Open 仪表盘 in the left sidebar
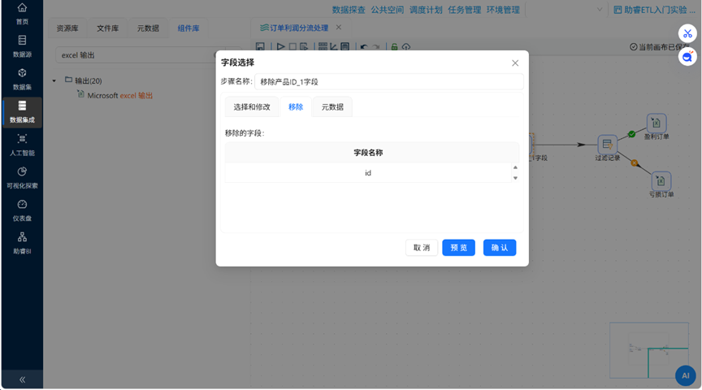Screen dimensions: 702x390 pyautogui.click(x=22, y=210)
